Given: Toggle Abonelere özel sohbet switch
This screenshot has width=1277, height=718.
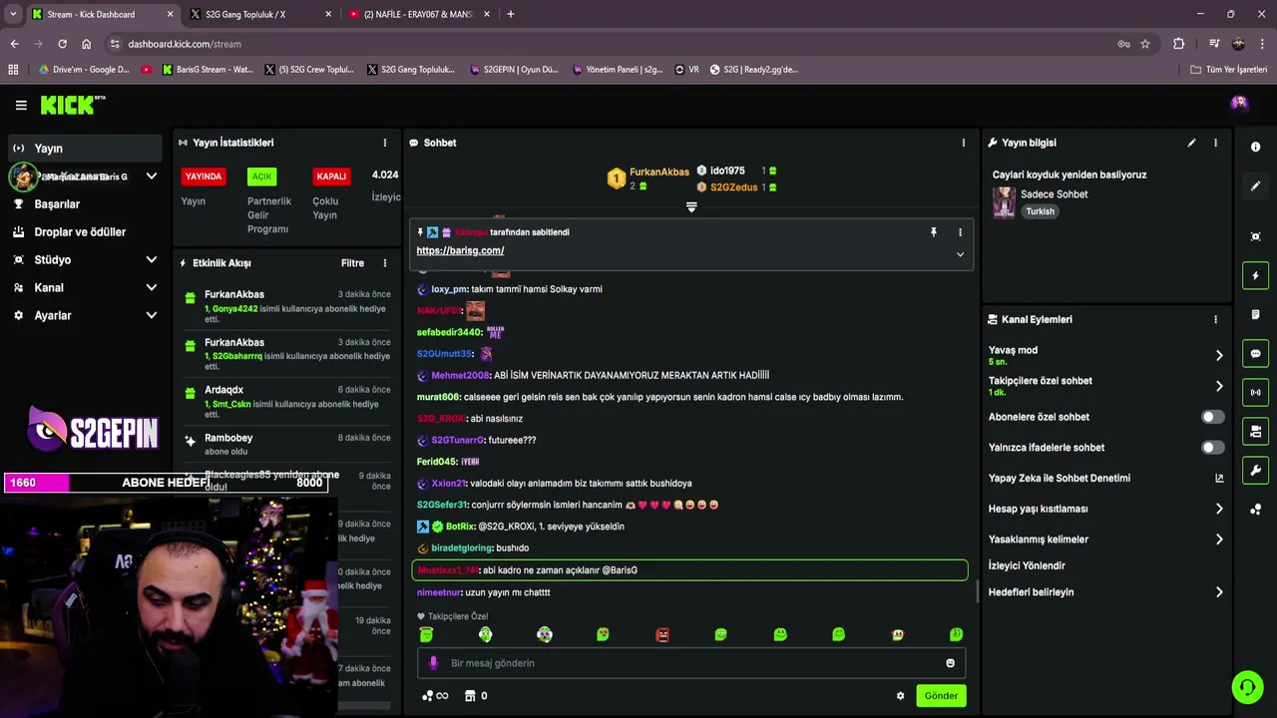Looking at the screenshot, I should click(1212, 417).
